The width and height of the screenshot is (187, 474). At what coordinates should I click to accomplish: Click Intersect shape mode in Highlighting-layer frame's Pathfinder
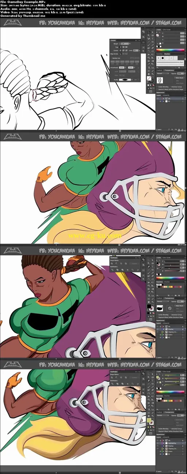tap(121, 378)
